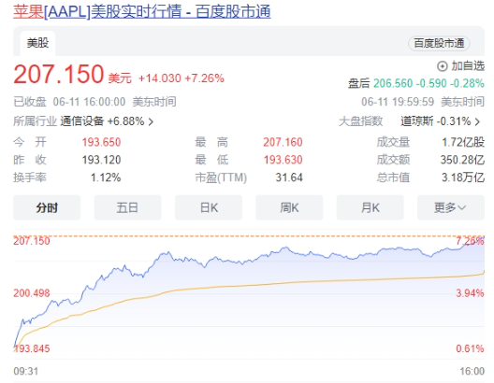Viewport: 494px width, 383px height.
Task: Click the 盘后 206.560 after-hours quote
Action: pos(416,83)
